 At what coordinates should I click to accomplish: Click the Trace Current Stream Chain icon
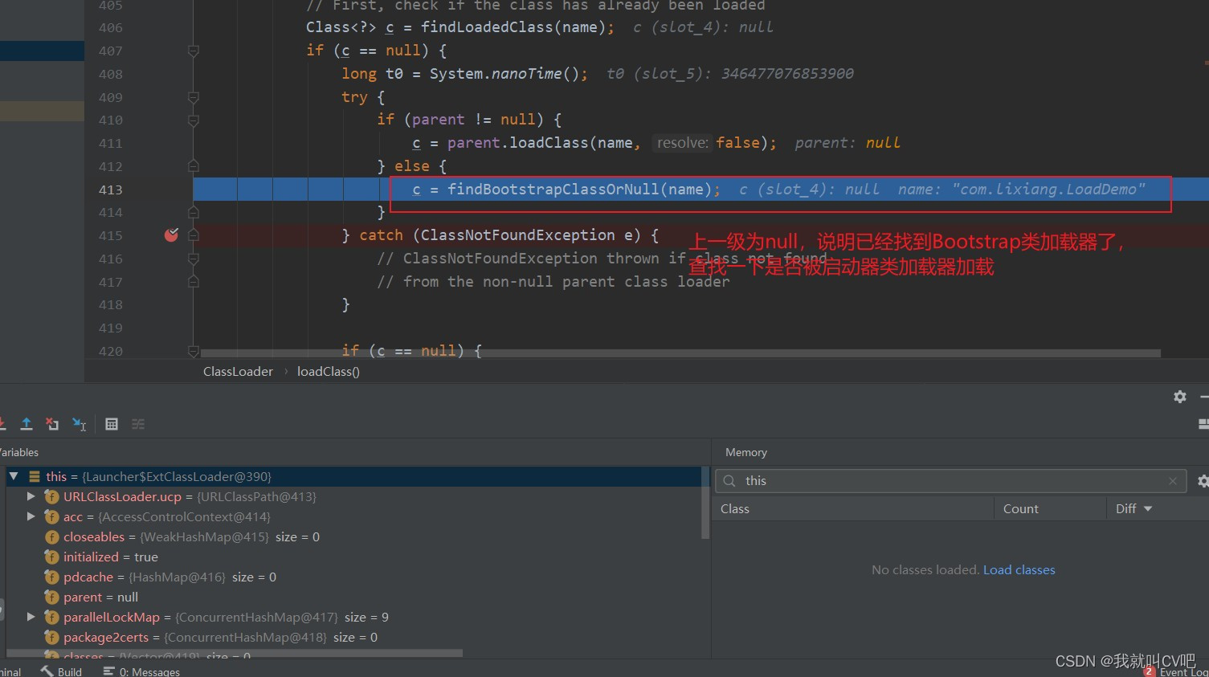(x=138, y=424)
